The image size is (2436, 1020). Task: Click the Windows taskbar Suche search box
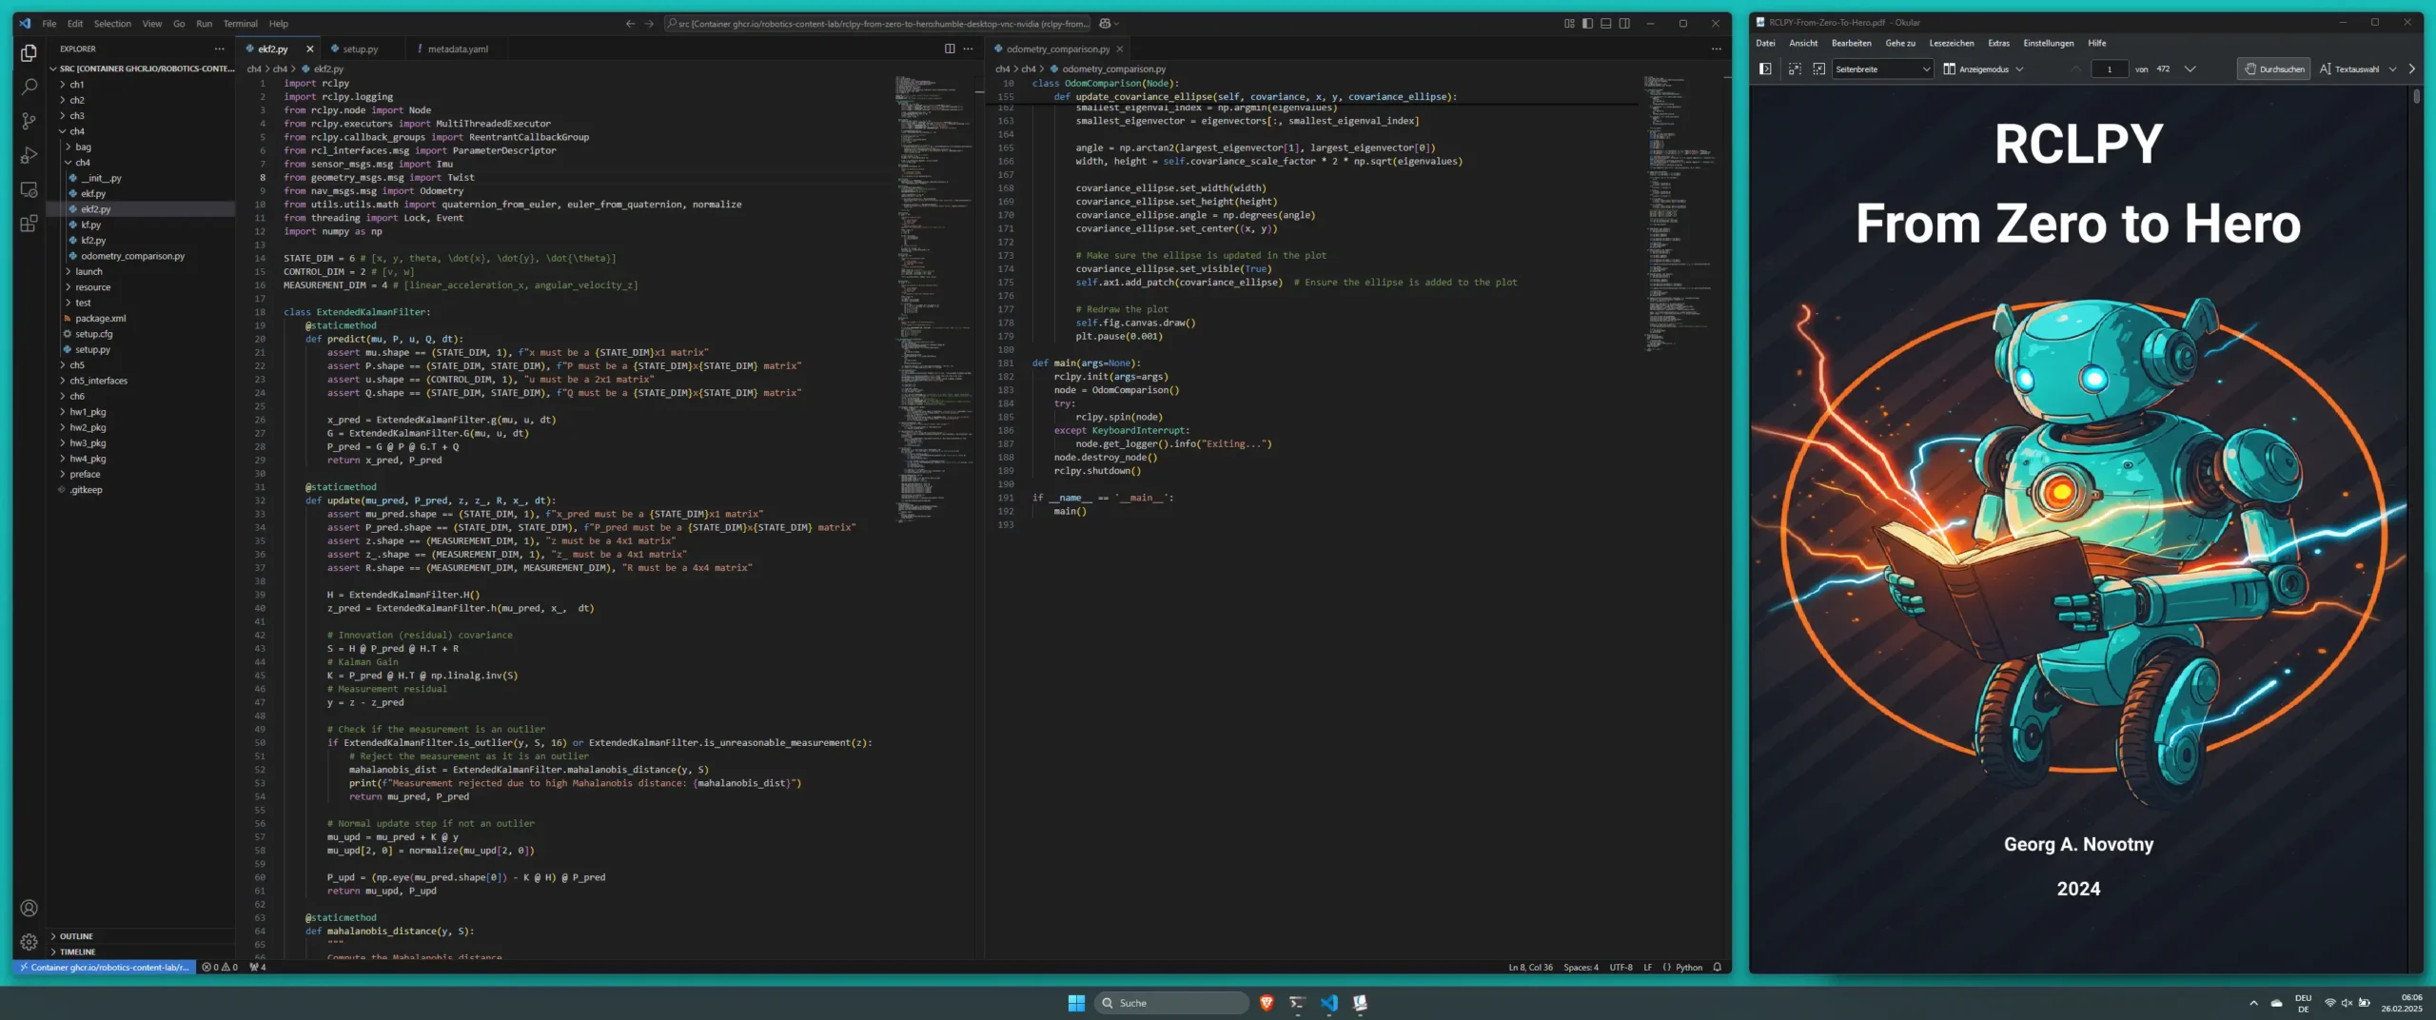[x=1172, y=1003]
